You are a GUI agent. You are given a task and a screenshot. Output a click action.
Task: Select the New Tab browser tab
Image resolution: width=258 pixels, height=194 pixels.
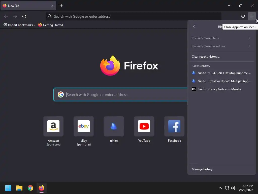[28, 6]
